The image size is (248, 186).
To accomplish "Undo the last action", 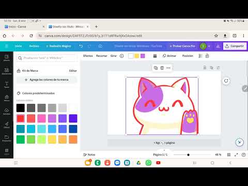I will click(x=81, y=46).
